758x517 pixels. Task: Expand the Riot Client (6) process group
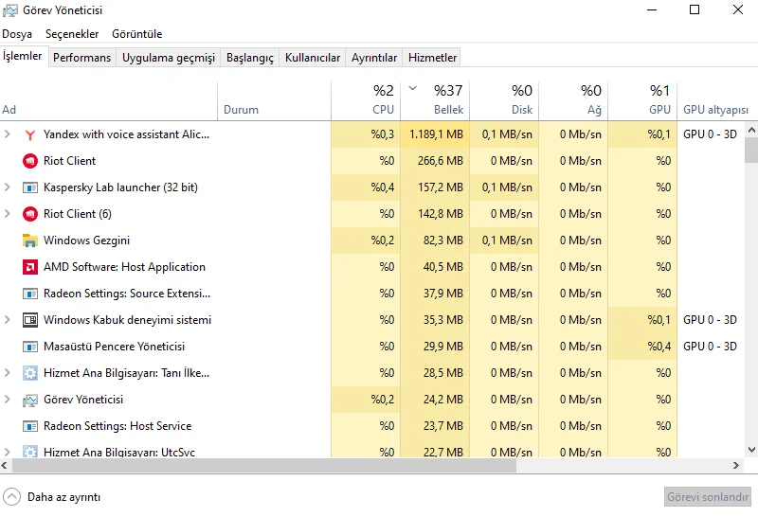(x=8, y=214)
